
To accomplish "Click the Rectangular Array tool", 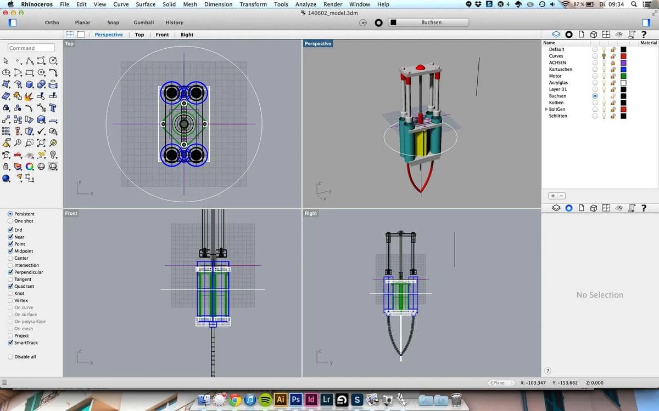I will tap(6, 131).
